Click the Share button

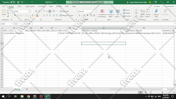[x=157, y=6]
